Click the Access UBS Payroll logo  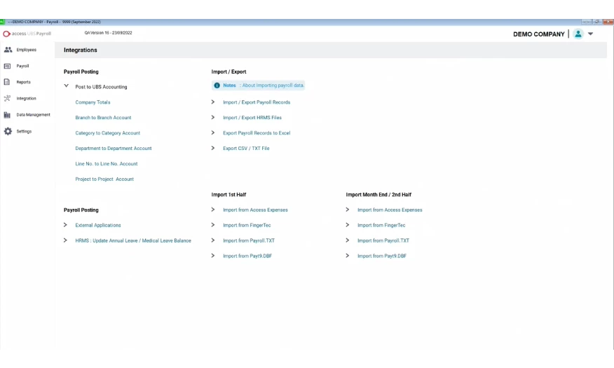point(27,34)
